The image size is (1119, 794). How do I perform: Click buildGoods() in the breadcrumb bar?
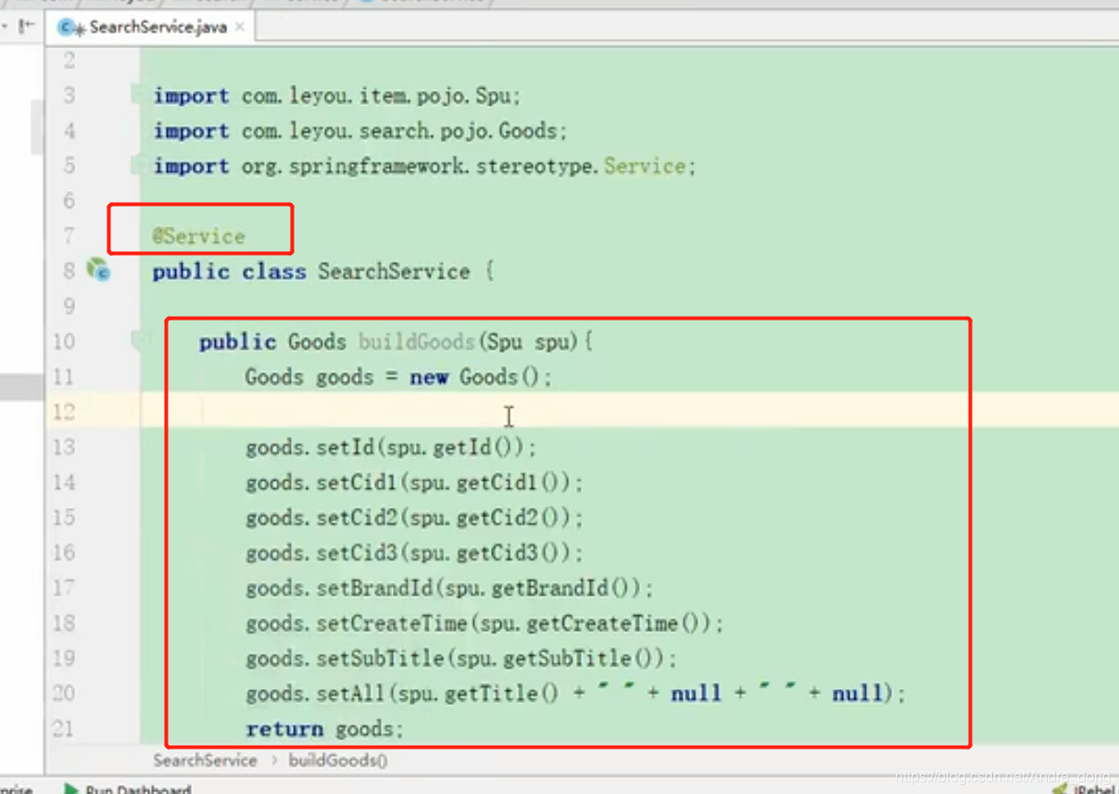tap(338, 761)
